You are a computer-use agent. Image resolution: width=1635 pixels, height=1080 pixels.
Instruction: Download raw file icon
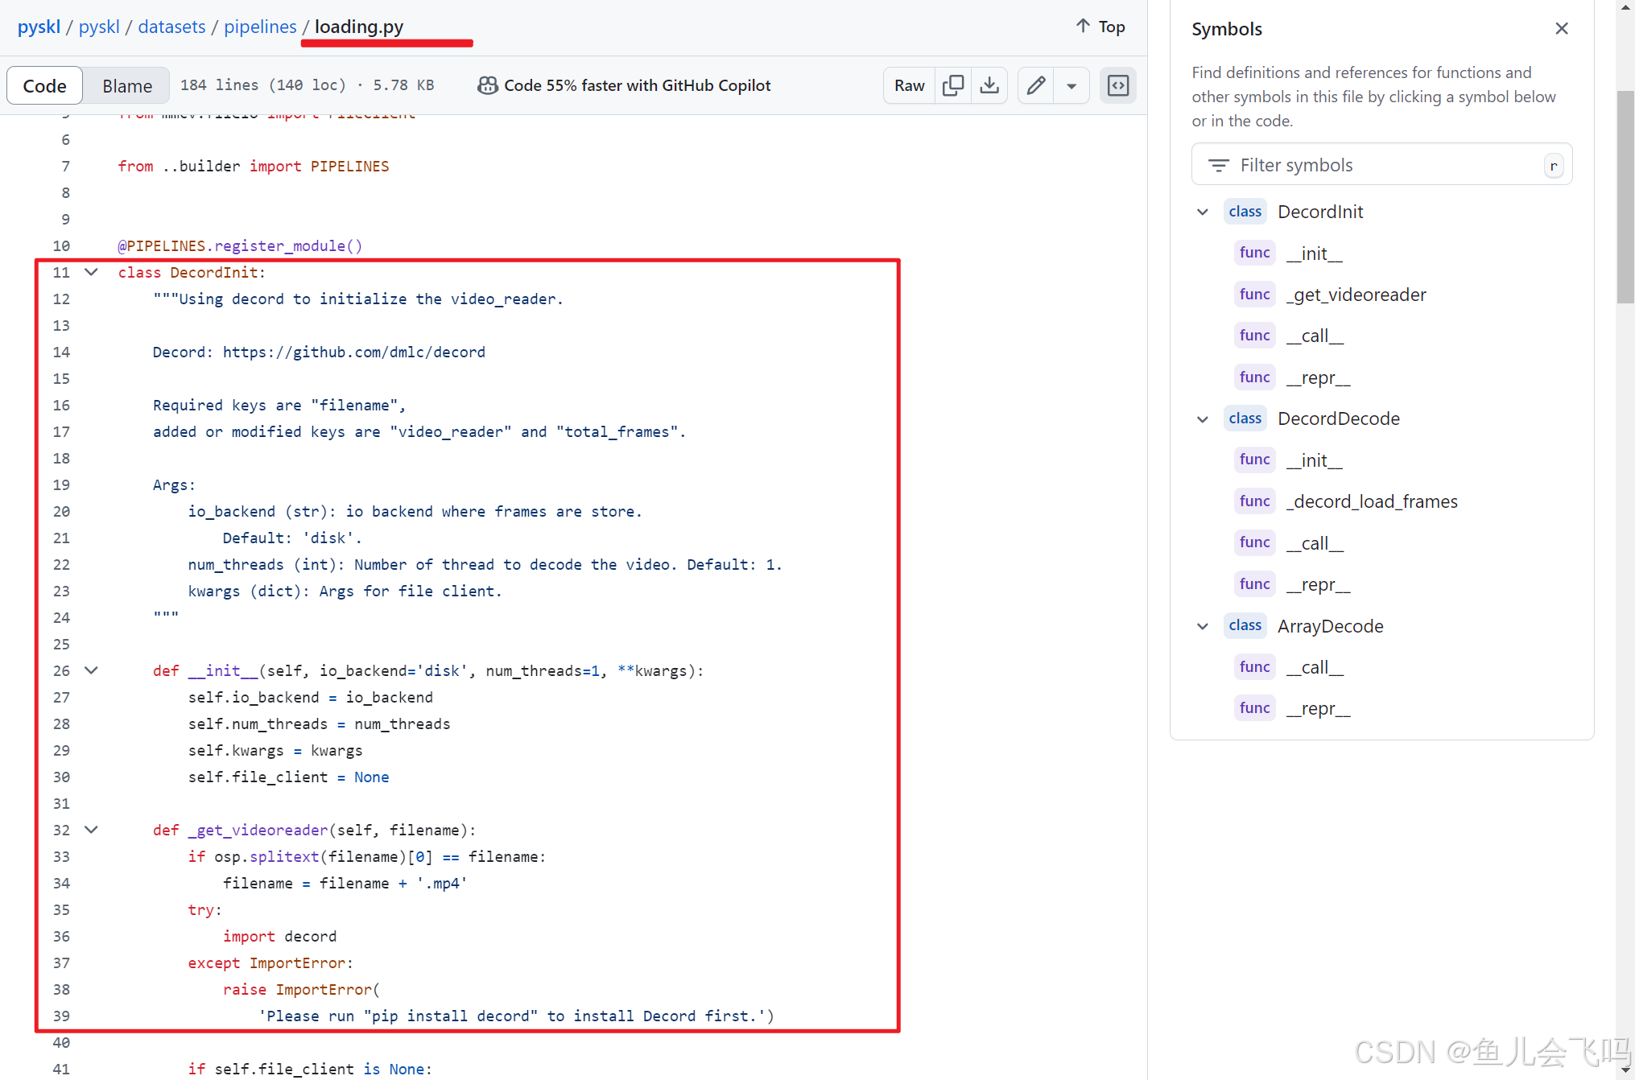pyautogui.click(x=989, y=85)
